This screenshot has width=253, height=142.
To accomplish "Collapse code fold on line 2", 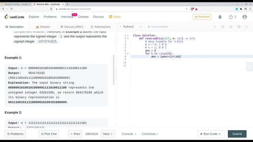I will click(x=128, y=39).
